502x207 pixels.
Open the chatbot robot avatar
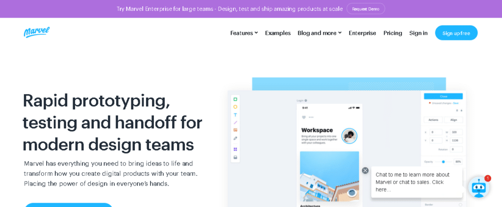tap(479, 187)
